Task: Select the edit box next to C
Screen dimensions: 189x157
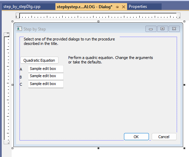Action: (x=46, y=84)
